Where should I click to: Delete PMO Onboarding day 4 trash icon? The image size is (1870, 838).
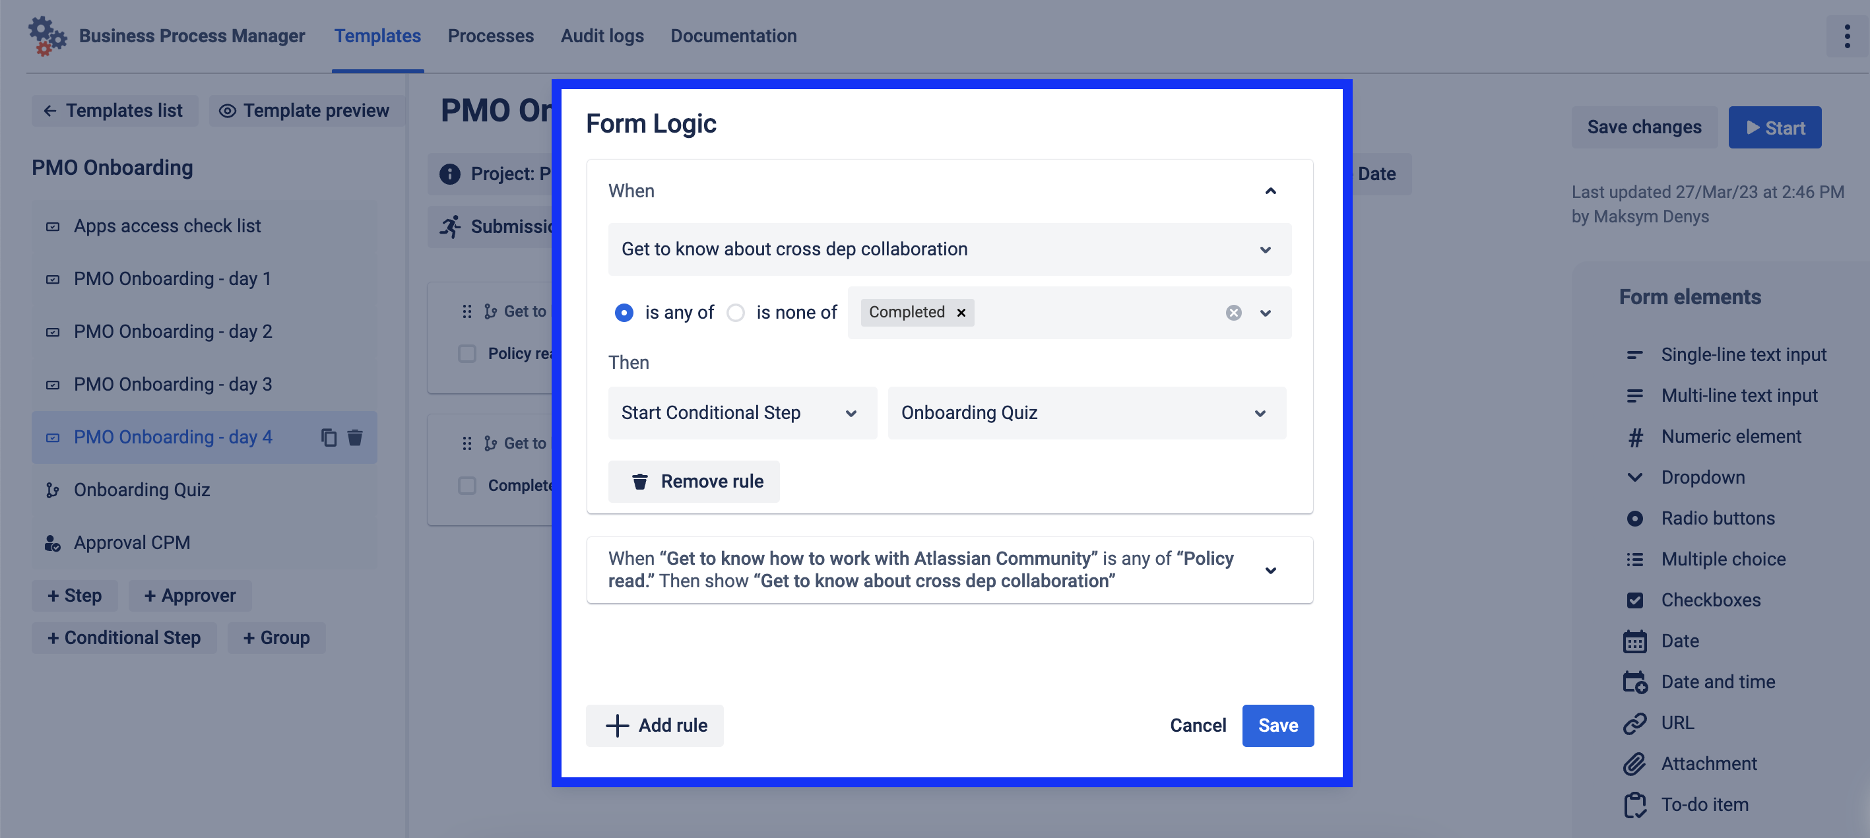[355, 437]
